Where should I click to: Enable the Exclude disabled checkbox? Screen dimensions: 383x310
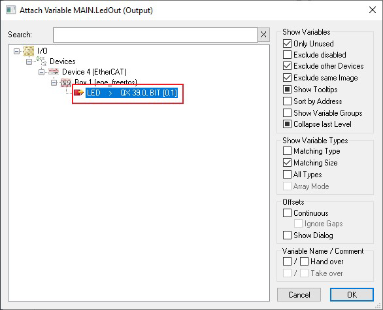[288, 54]
